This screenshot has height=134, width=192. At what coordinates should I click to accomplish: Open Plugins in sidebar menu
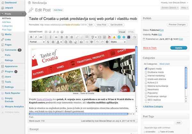(x=9, y=71)
